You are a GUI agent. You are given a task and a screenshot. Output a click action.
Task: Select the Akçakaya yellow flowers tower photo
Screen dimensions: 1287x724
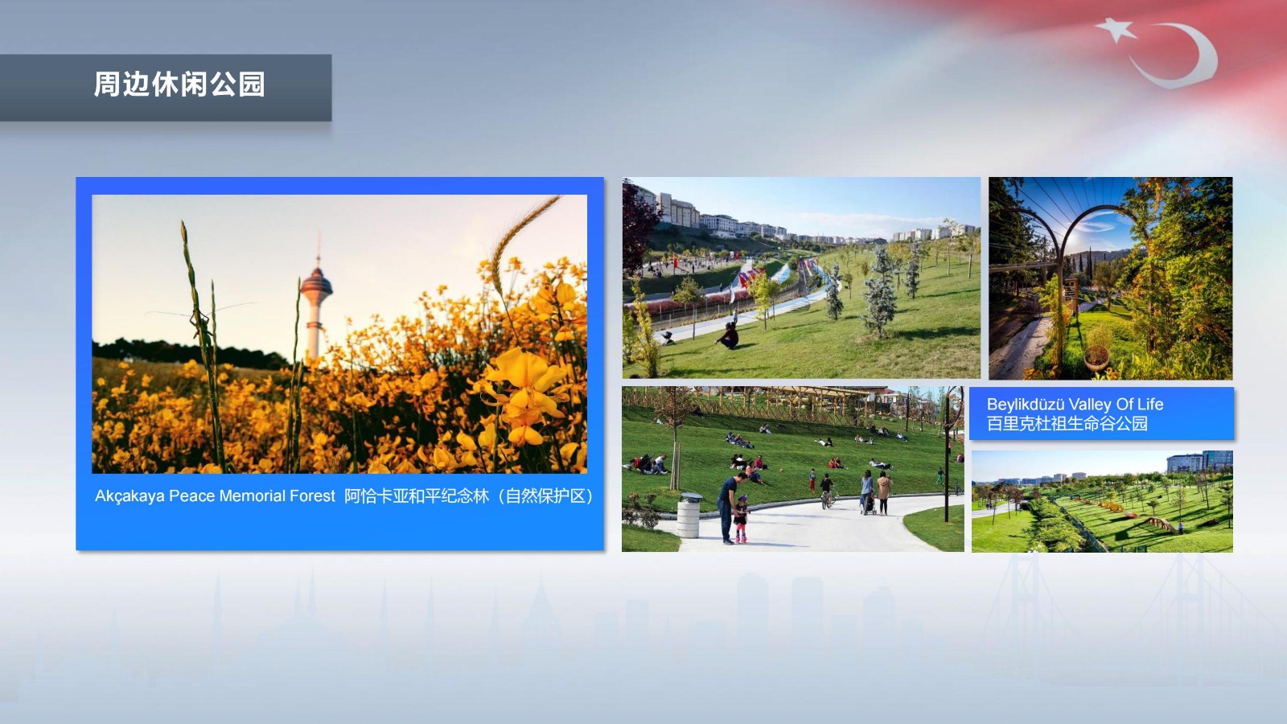tap(339, 334)
